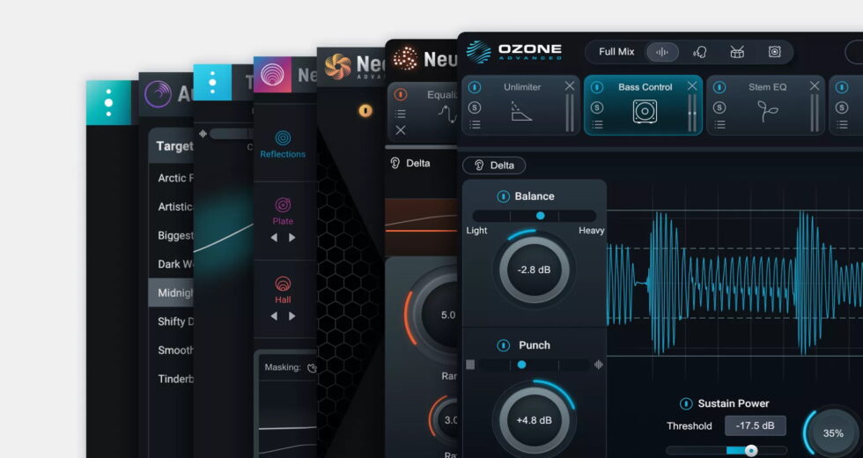Open the Bass Control preset list icon
The width and height of the screenshot is (863, 458).
pos(597,125)
